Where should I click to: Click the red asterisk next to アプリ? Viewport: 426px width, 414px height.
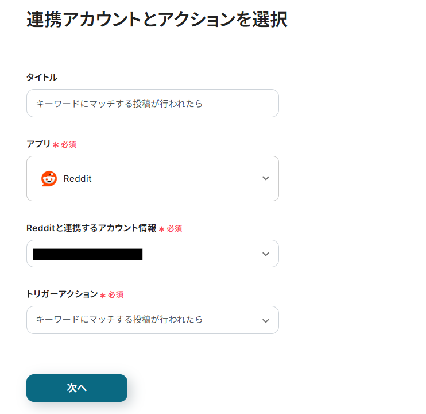tap(56, 145)
